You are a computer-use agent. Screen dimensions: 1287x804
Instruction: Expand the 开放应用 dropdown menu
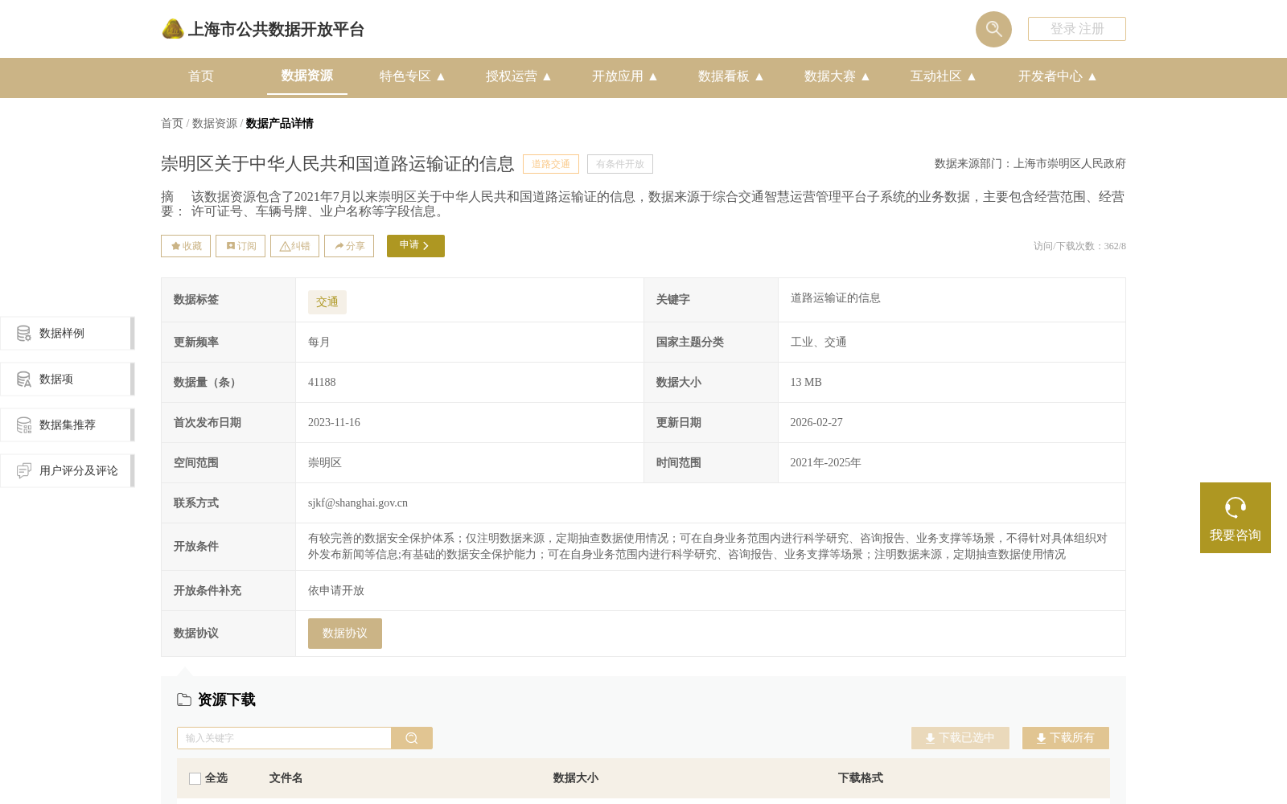coord(624,76)
